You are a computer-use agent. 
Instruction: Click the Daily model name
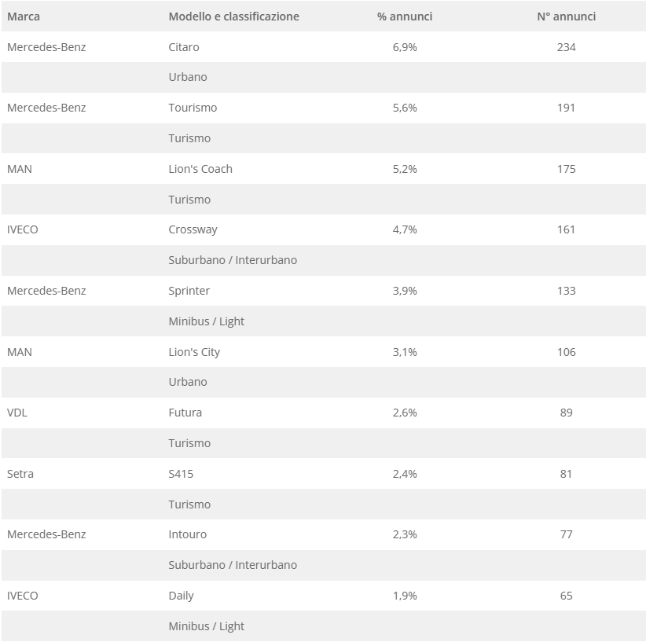[x=181, y=596]
